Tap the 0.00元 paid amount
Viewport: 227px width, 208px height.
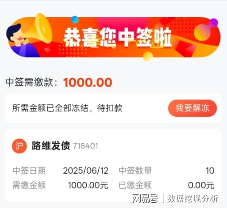click(201, 185)
